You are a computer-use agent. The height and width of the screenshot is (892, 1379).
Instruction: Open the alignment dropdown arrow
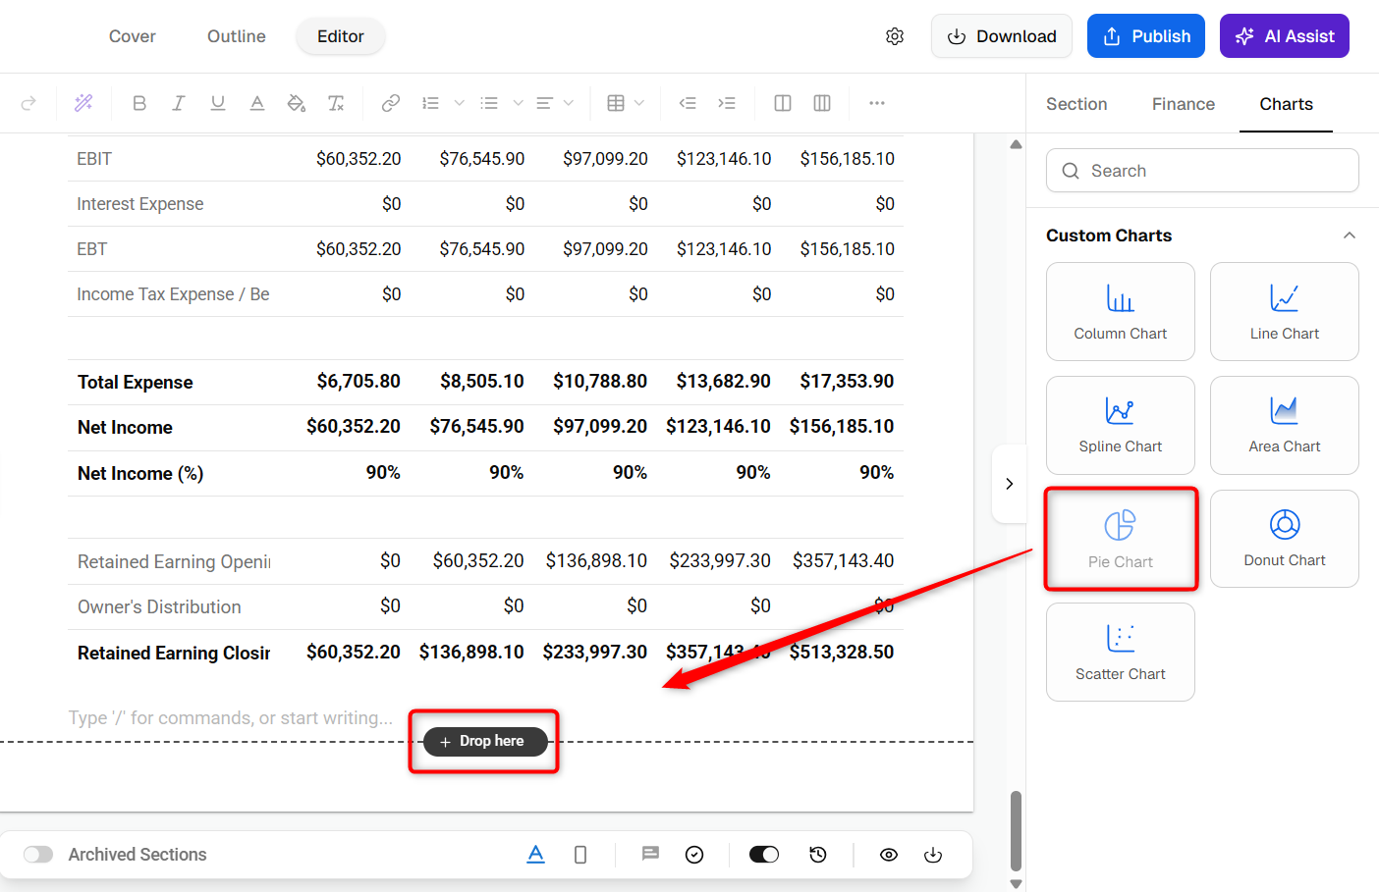click(x=569, y=103)
